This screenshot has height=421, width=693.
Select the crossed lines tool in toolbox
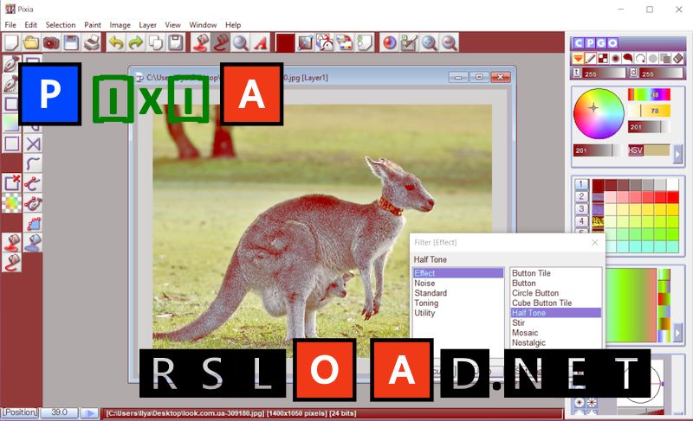[33, 144]
